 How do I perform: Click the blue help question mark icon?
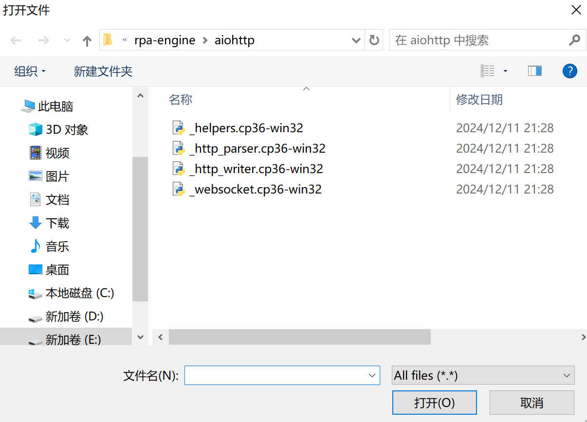coord(569,71)
